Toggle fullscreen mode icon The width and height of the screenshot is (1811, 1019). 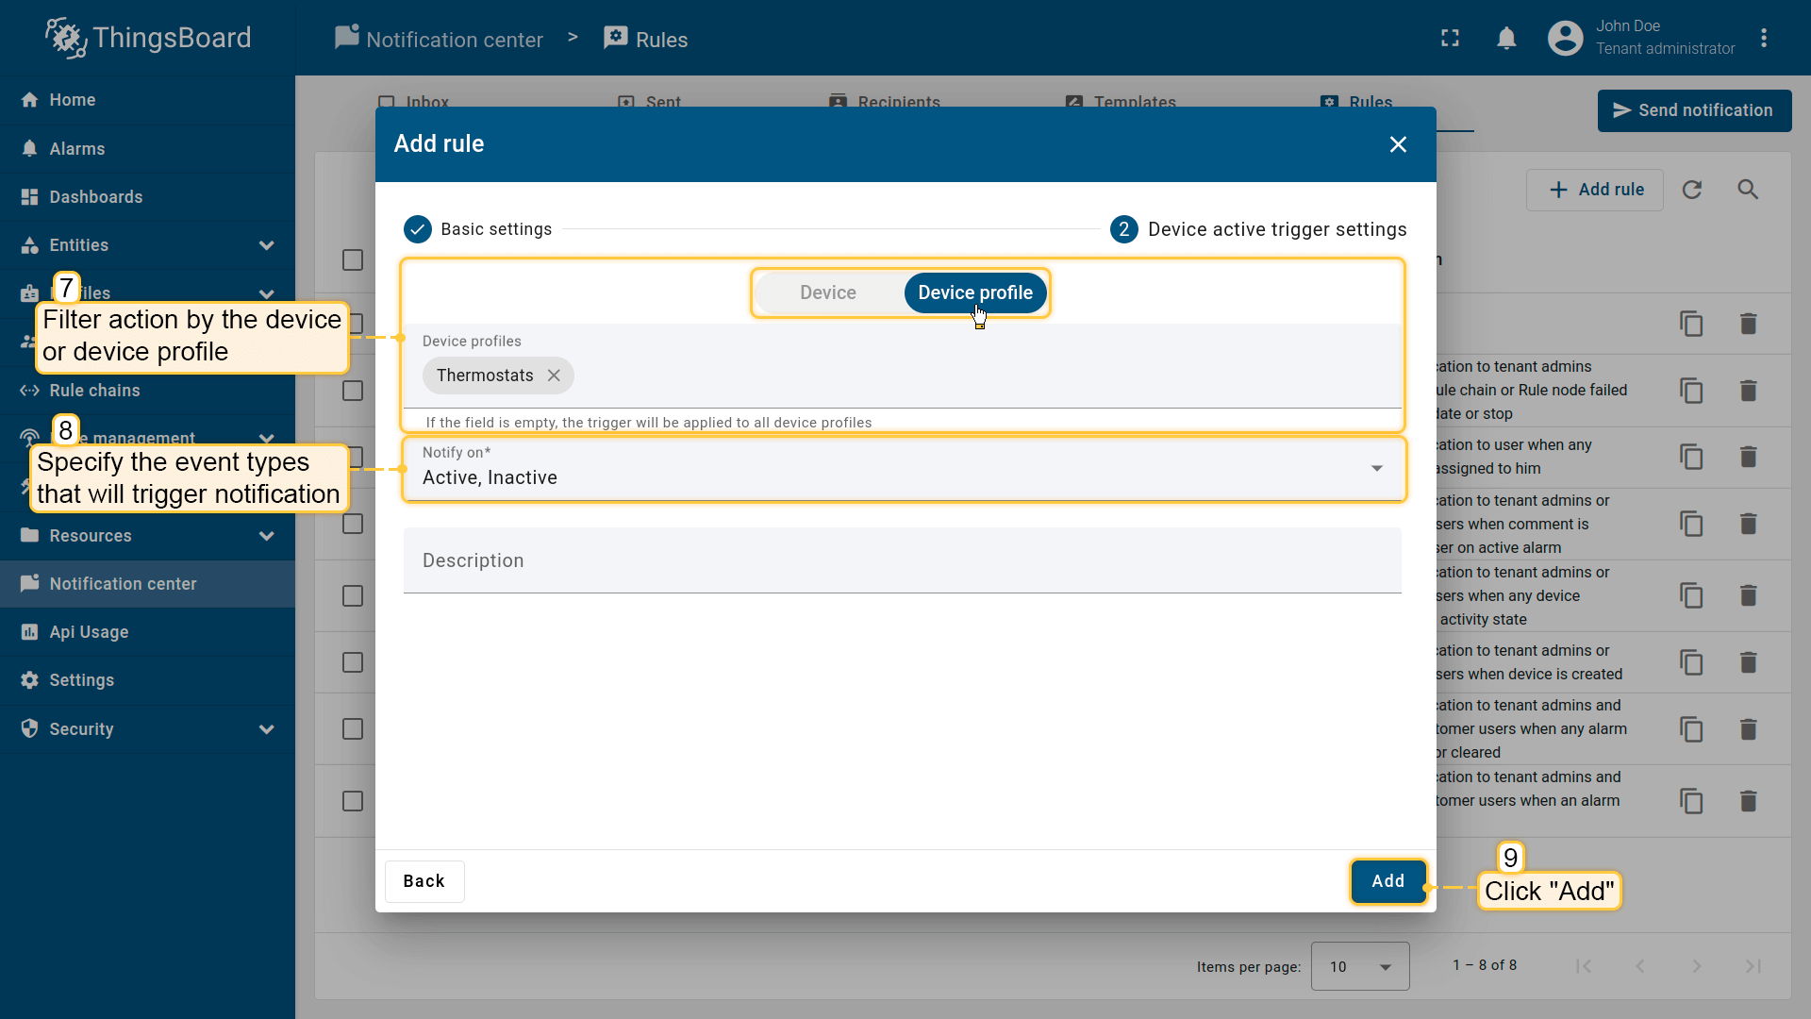1450,39
